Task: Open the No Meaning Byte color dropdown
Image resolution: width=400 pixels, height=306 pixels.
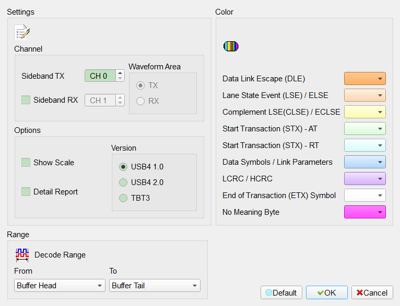Action: [x=365, y=212]
